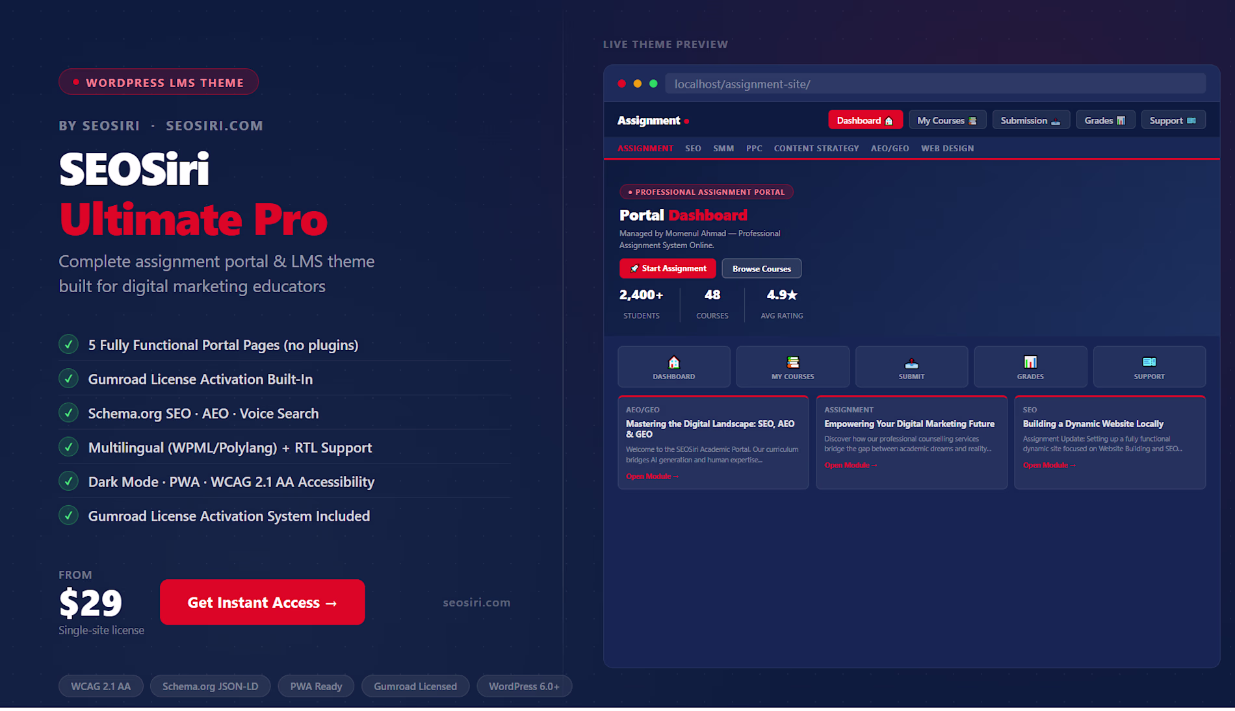Click the LIVE THEME PREVIEW label
Viewport: 1235px width, 711px height.
click(x=666, y=44)
